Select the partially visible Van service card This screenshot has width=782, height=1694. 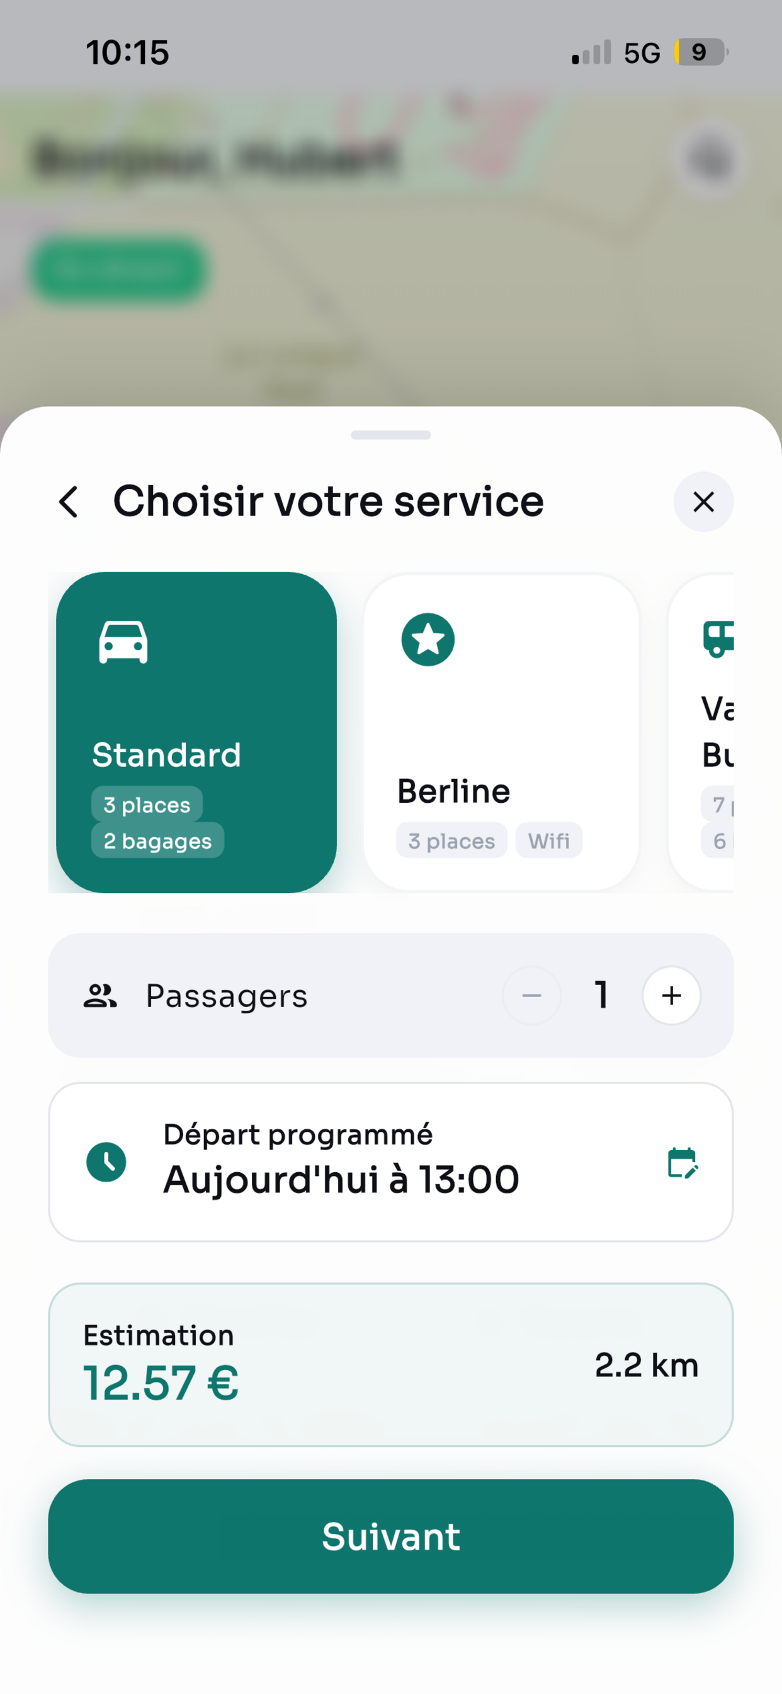coord(701,732)
